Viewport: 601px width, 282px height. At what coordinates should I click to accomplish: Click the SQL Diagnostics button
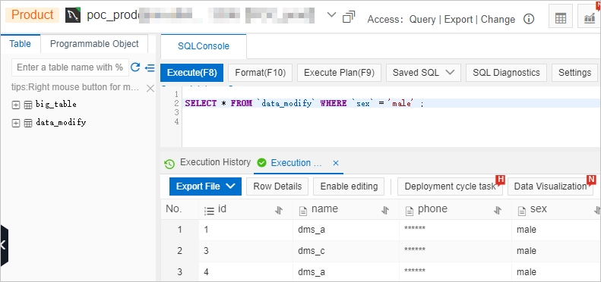pyautogui.click(x=506, y=73)
